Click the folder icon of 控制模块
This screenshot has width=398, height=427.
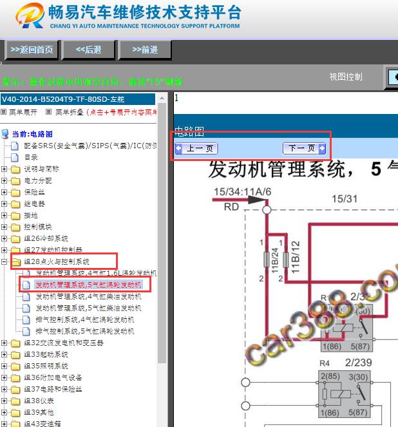(15, 227)
